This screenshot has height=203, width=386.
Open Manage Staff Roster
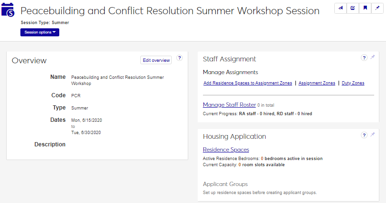(x=229, y=105)
